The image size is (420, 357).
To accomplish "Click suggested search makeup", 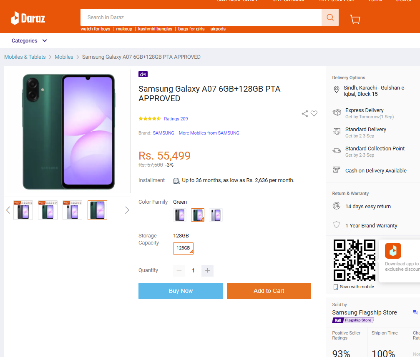I will (x=124, y=29).
